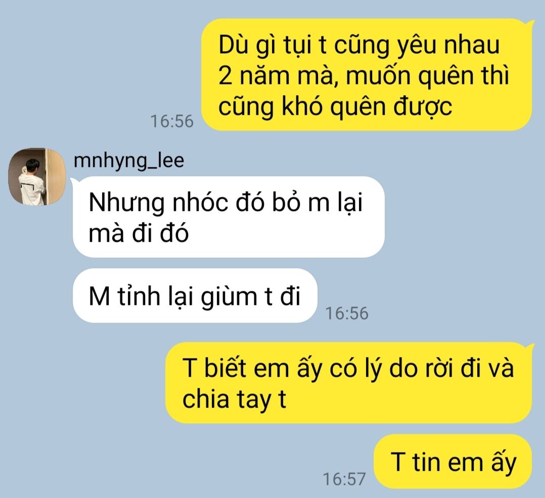Open mnhyng_lee's profile picture

(x=37, y=176)
